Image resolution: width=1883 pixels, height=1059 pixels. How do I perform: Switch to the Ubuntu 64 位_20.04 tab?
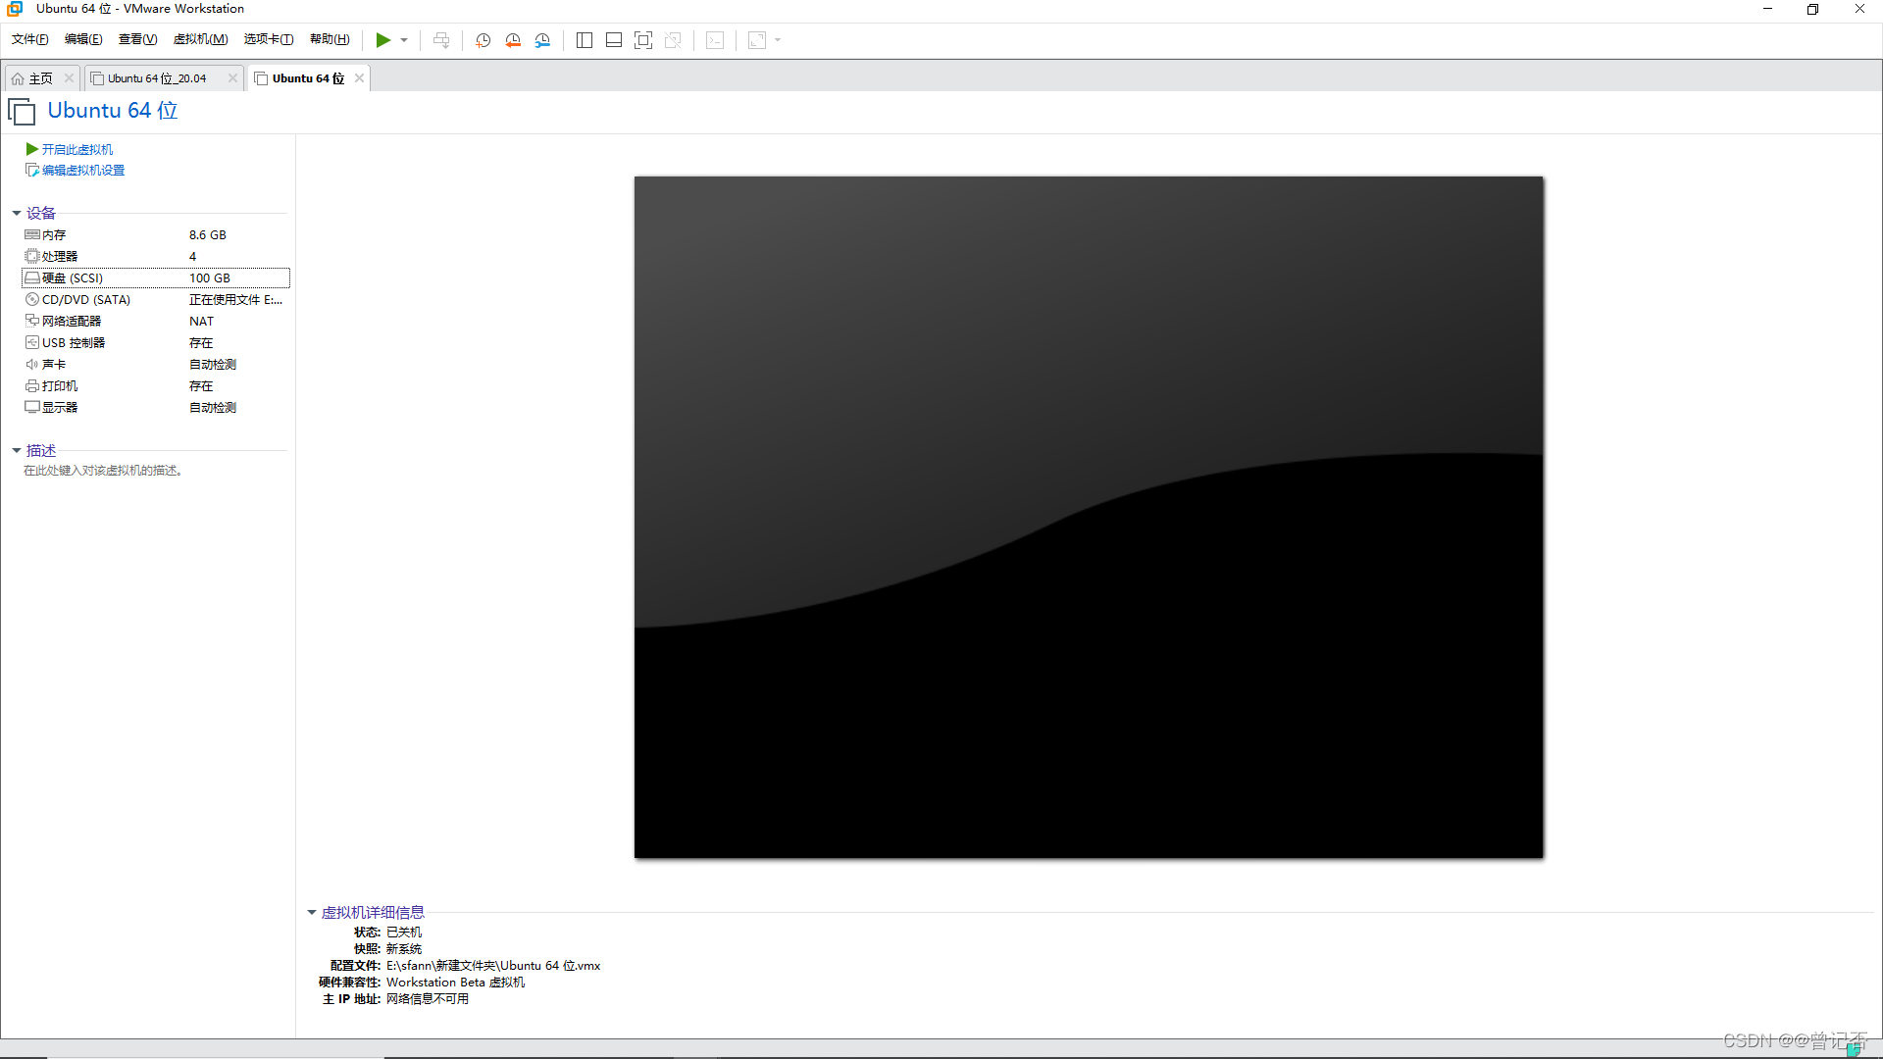(157, 78)
